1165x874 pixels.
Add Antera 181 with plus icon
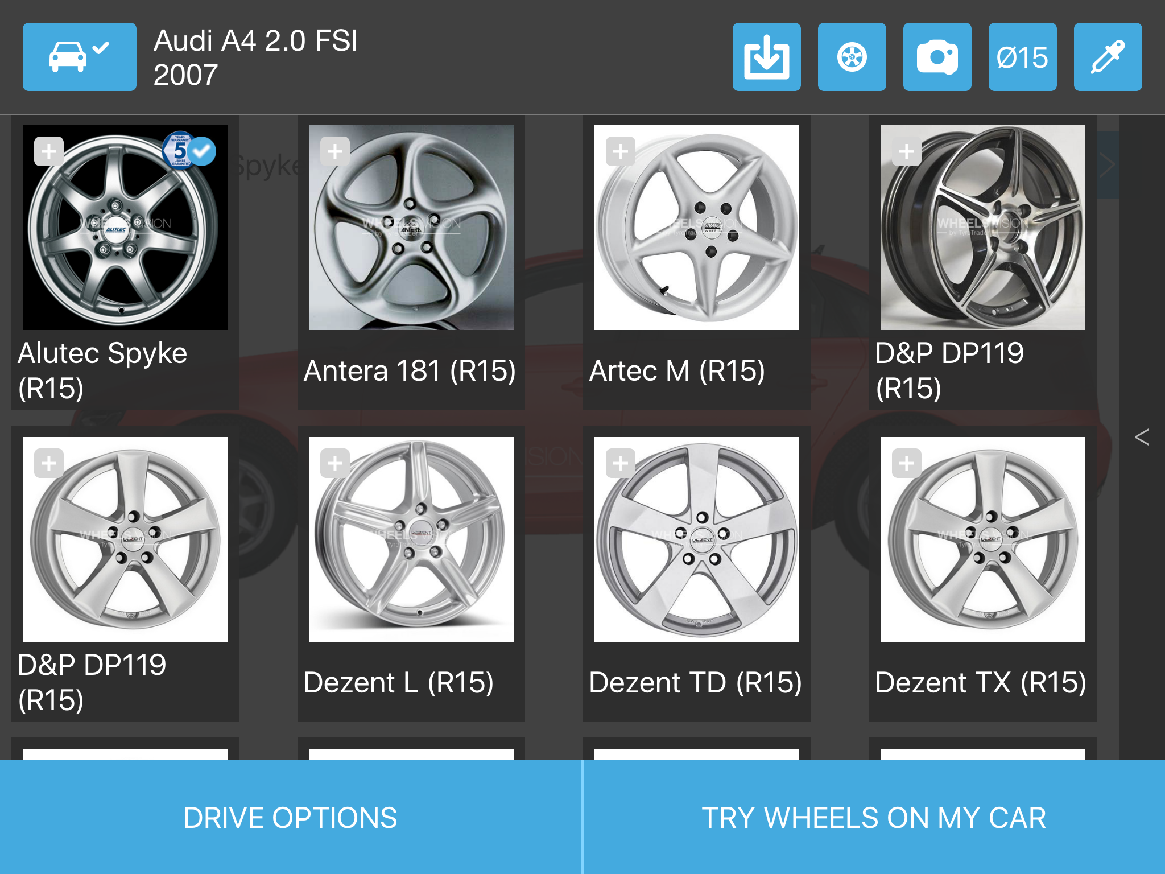[335, 151]
